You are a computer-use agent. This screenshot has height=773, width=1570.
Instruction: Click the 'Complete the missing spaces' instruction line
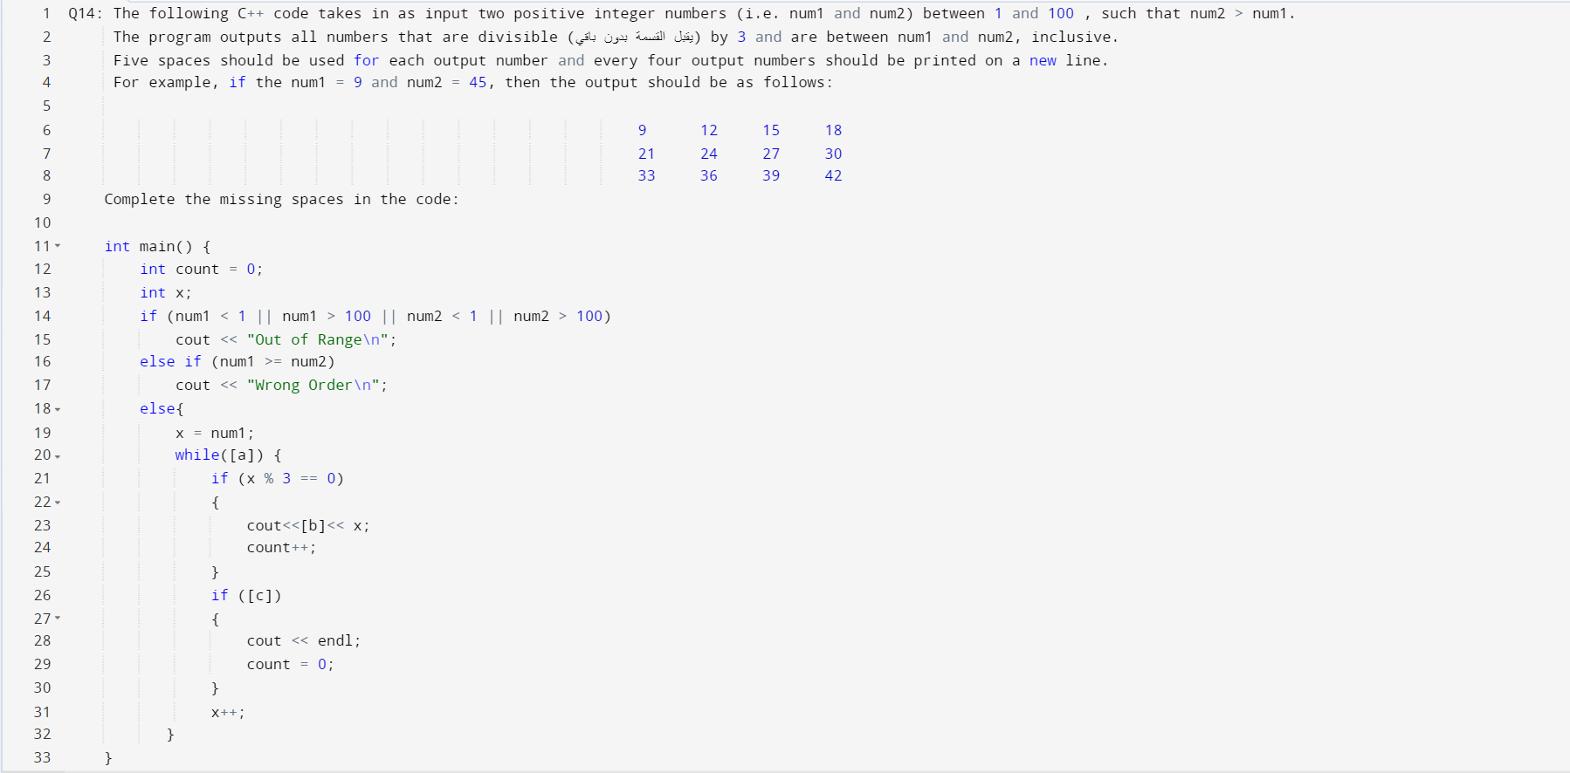(281, 199)
